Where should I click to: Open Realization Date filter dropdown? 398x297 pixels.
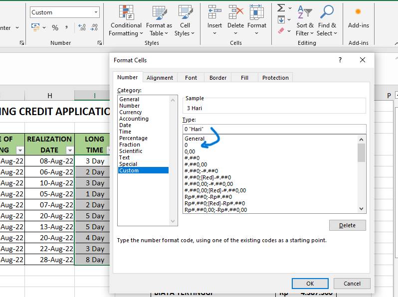click(69, 150)
